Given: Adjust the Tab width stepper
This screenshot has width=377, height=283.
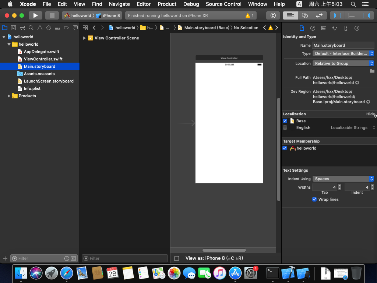Looking at the screenshot, I should (x=339, y=187).
